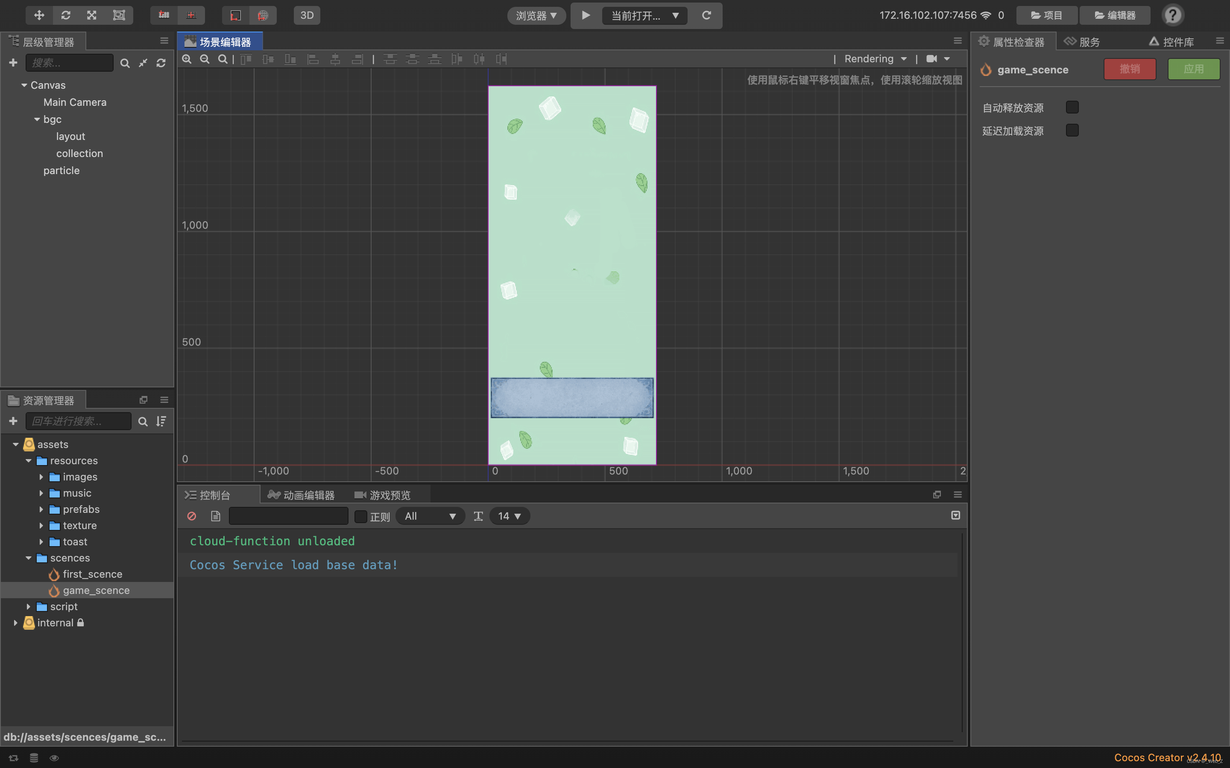Switch to the 控件库 tab
This screenshot has width=1230, height=768.
click(1172, 42)
